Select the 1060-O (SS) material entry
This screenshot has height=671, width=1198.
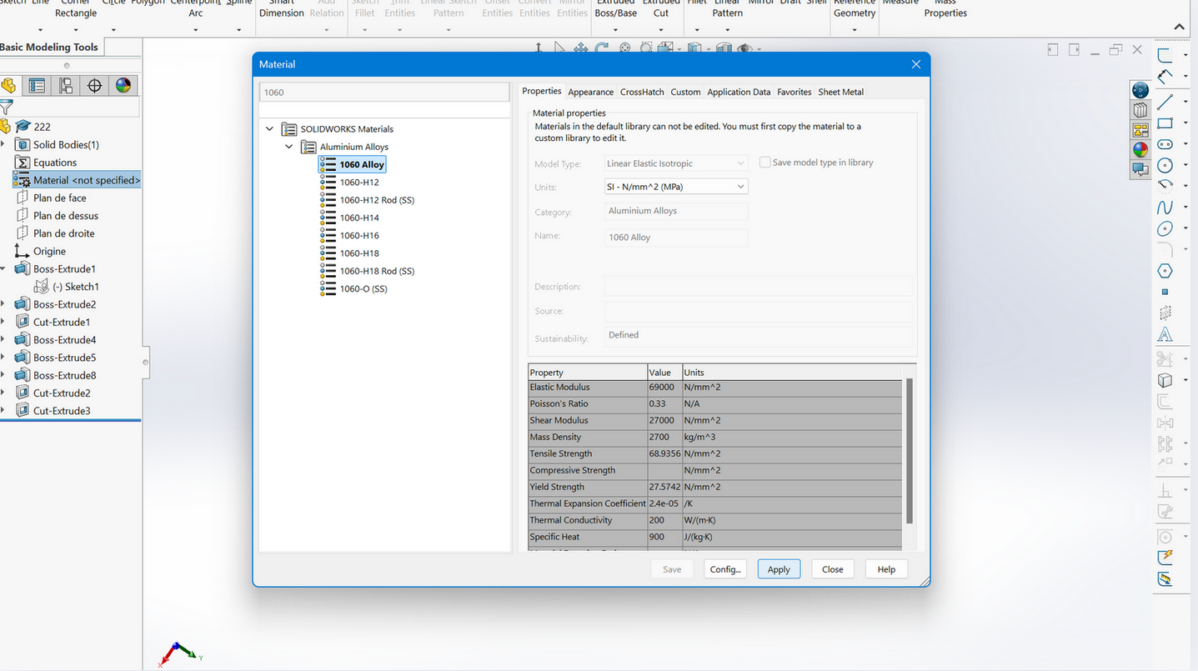click(x=363, y=288)
